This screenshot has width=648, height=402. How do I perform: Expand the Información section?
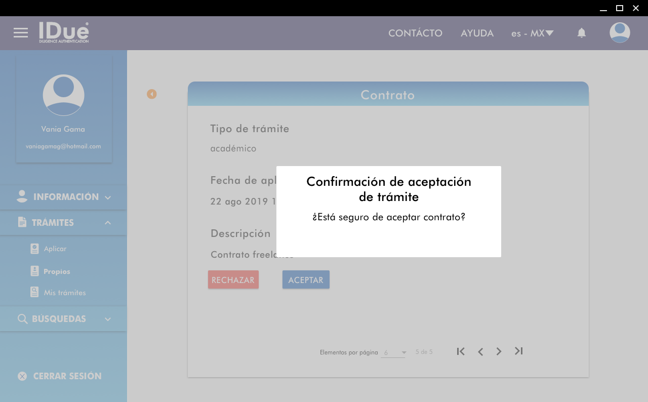[x=63, y=197]
